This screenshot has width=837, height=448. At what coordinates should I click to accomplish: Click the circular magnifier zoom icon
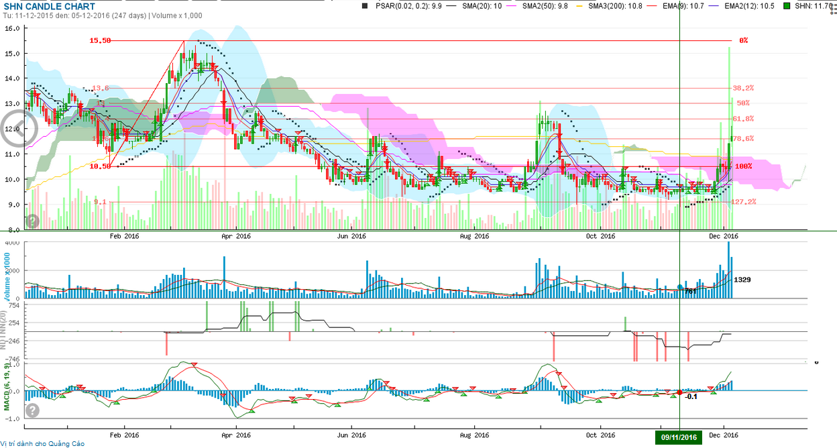point(19,129)
